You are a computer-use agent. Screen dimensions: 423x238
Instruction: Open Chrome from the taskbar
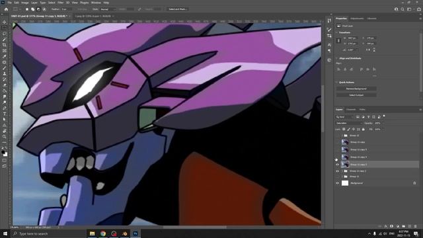[x=103, y=233]
